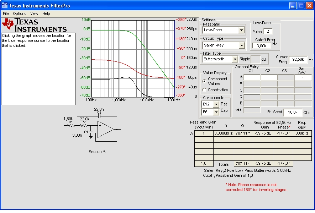Expand the Passband Low-Pass dropdown
Image resolution: width=315 pixels, height=213 pixels.
point(241,30)
